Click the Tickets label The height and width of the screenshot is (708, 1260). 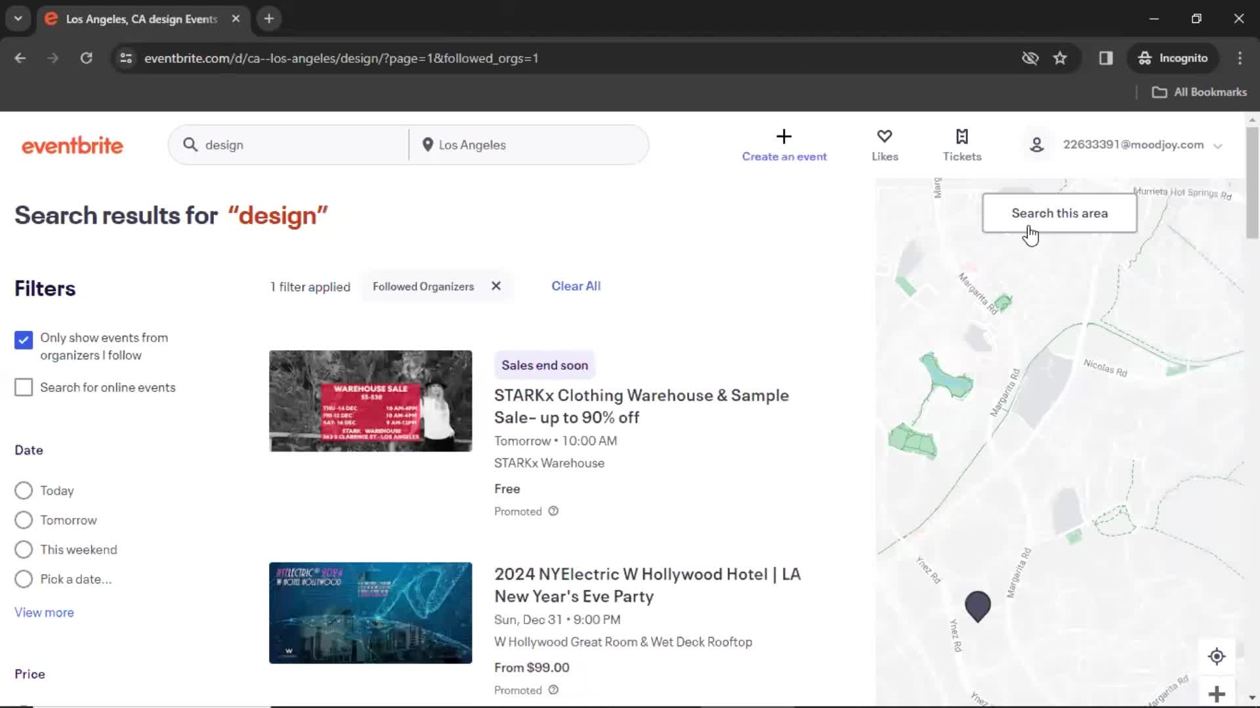(x=962, y=157)
